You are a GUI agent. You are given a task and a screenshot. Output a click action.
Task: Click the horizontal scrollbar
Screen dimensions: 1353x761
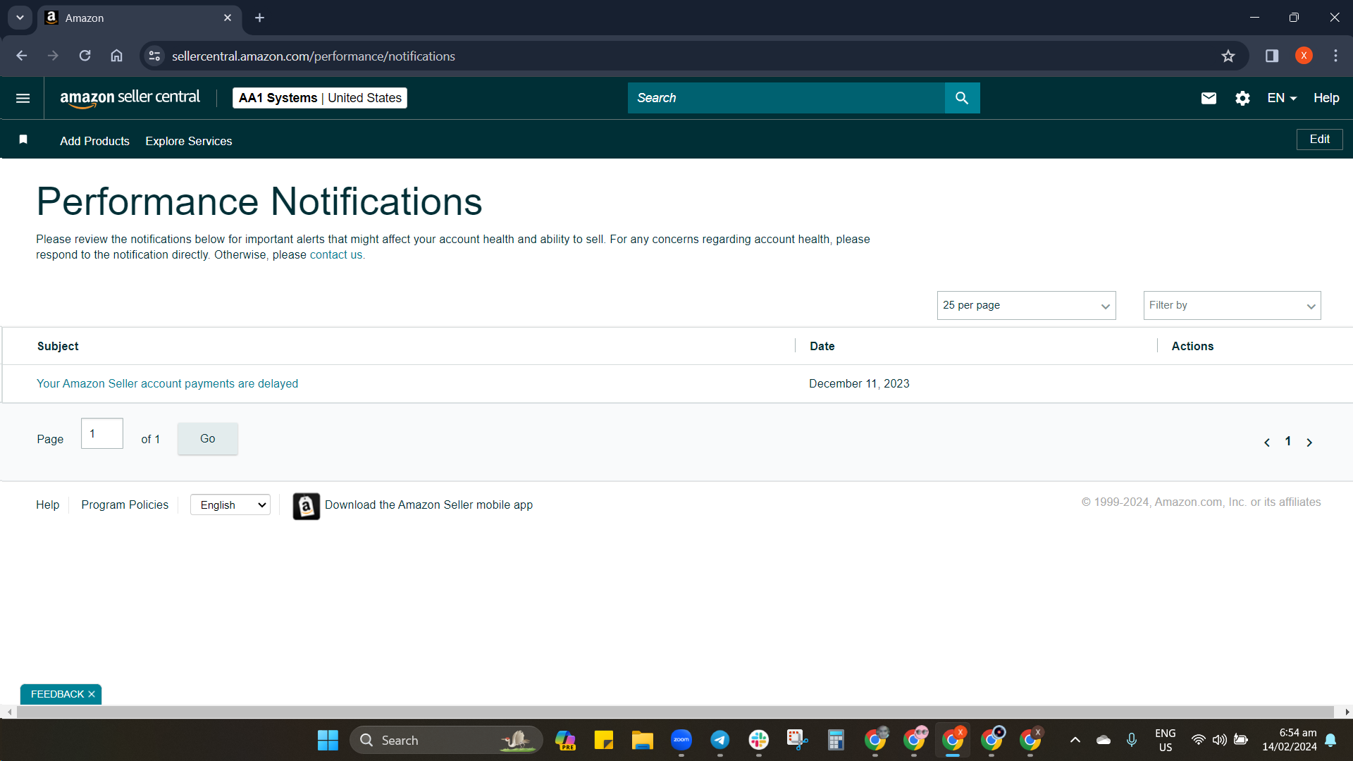point(675,712)
